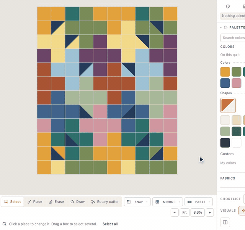Viewport: 245px width, 230px height.
Task: Zoom out with the minus button
Action: [x=175, y=212]
